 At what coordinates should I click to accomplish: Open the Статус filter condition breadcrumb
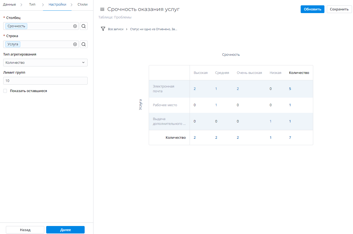[x=154, y=29]
